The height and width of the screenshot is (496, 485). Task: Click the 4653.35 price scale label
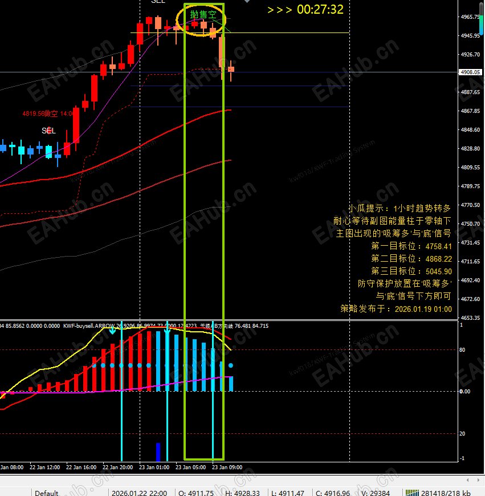pyautogui.click(x=470, y=318)
